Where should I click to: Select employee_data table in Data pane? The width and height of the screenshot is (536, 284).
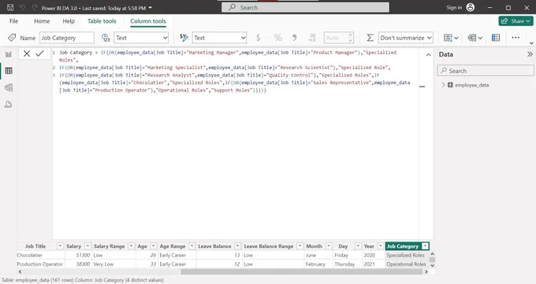click(x=471, y=85)
